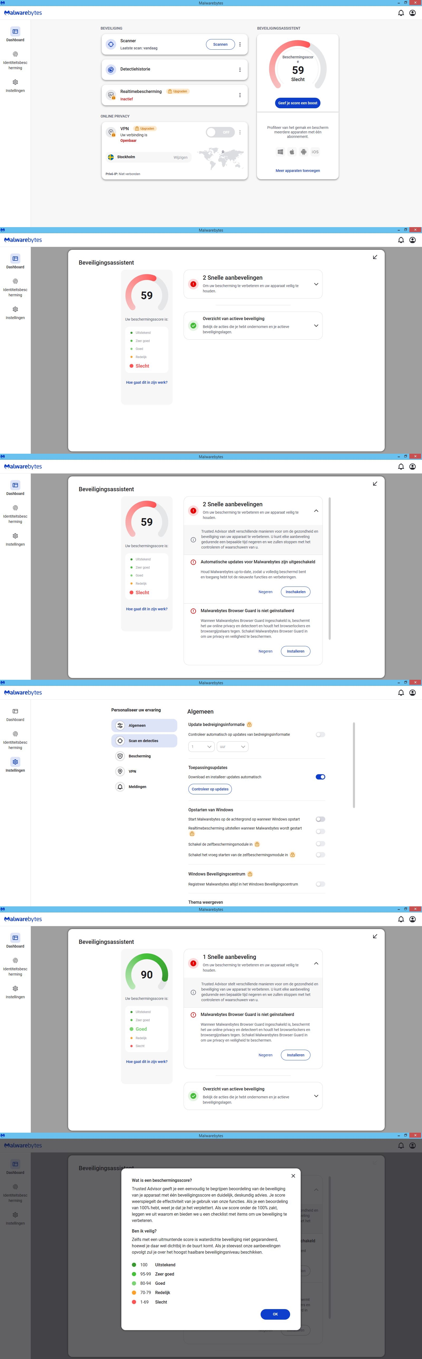Screen dimensions: 422x1359
Task: Close the beschermingsscore dialog with X
Action: tap(294, 1176)
